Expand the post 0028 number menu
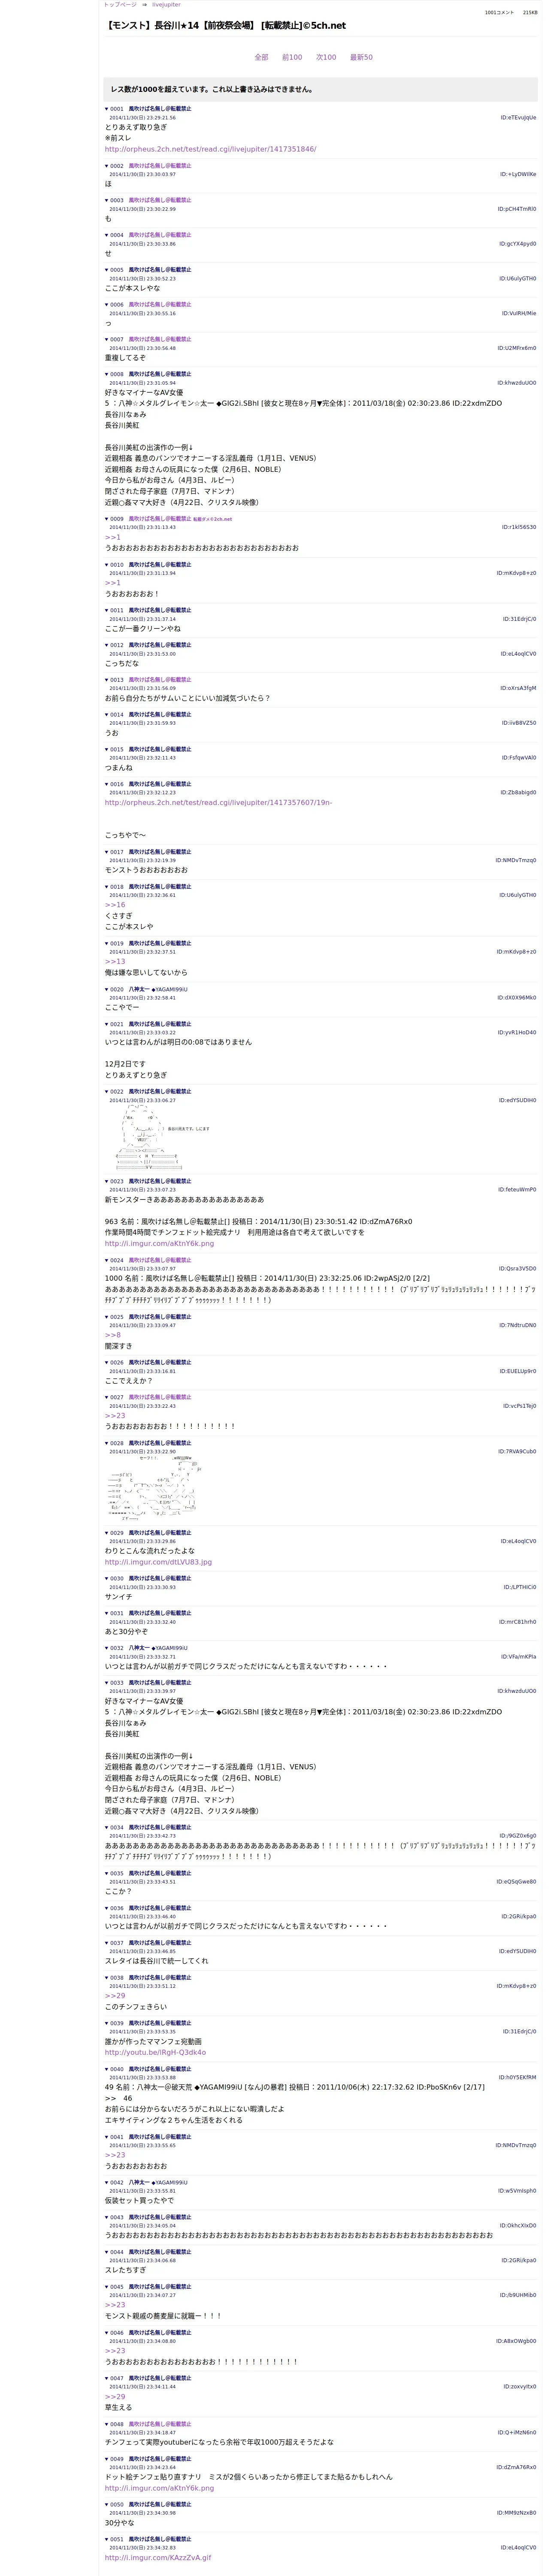 point(114,1443)
